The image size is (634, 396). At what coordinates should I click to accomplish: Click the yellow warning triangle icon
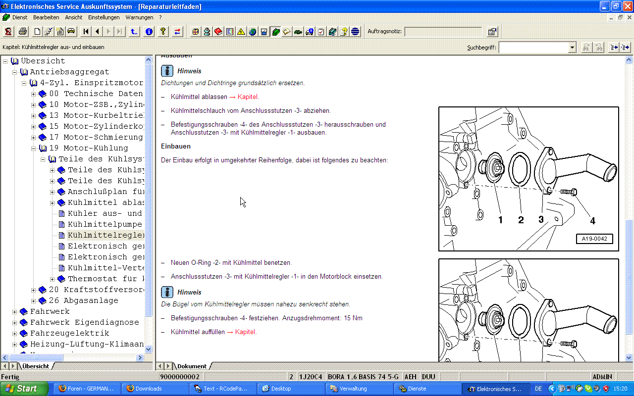click(x=241, y=32)
